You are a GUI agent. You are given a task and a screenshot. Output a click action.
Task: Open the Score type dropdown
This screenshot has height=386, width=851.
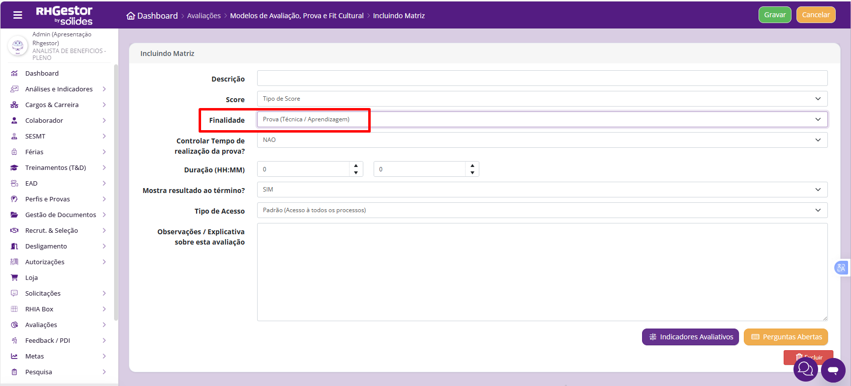(x=542, y=99)
